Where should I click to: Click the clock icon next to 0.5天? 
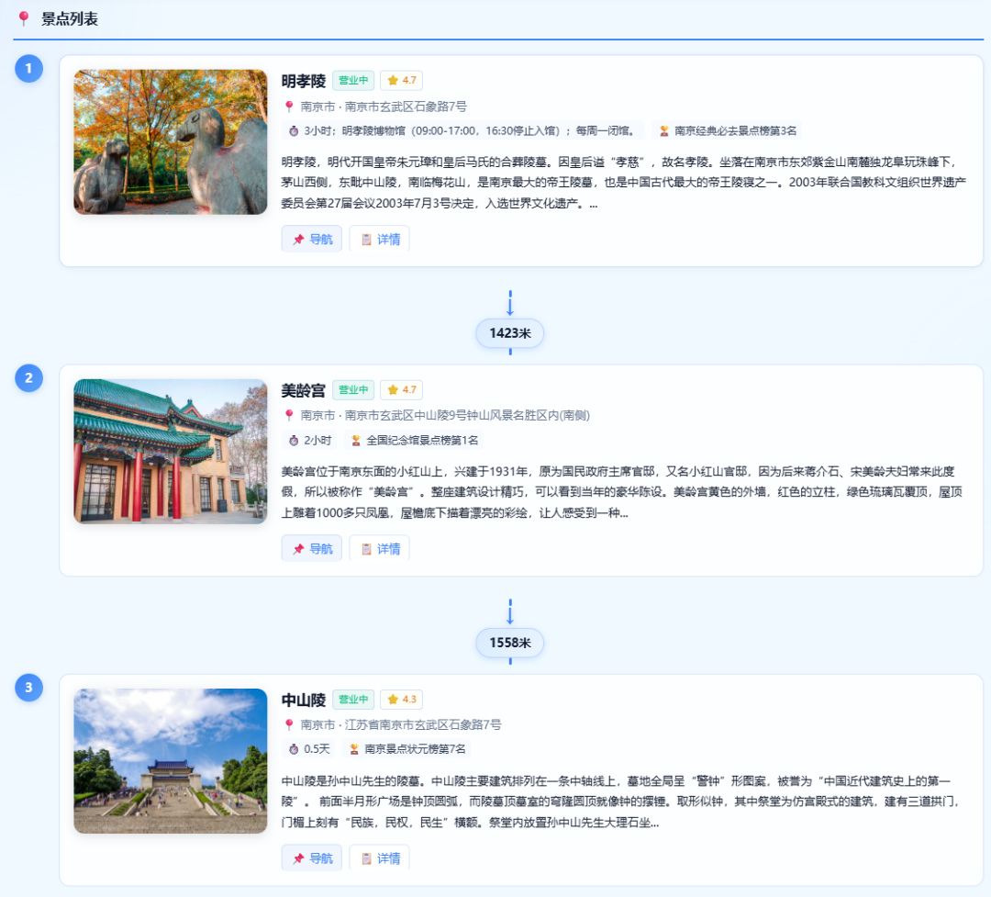click(294, 749)
